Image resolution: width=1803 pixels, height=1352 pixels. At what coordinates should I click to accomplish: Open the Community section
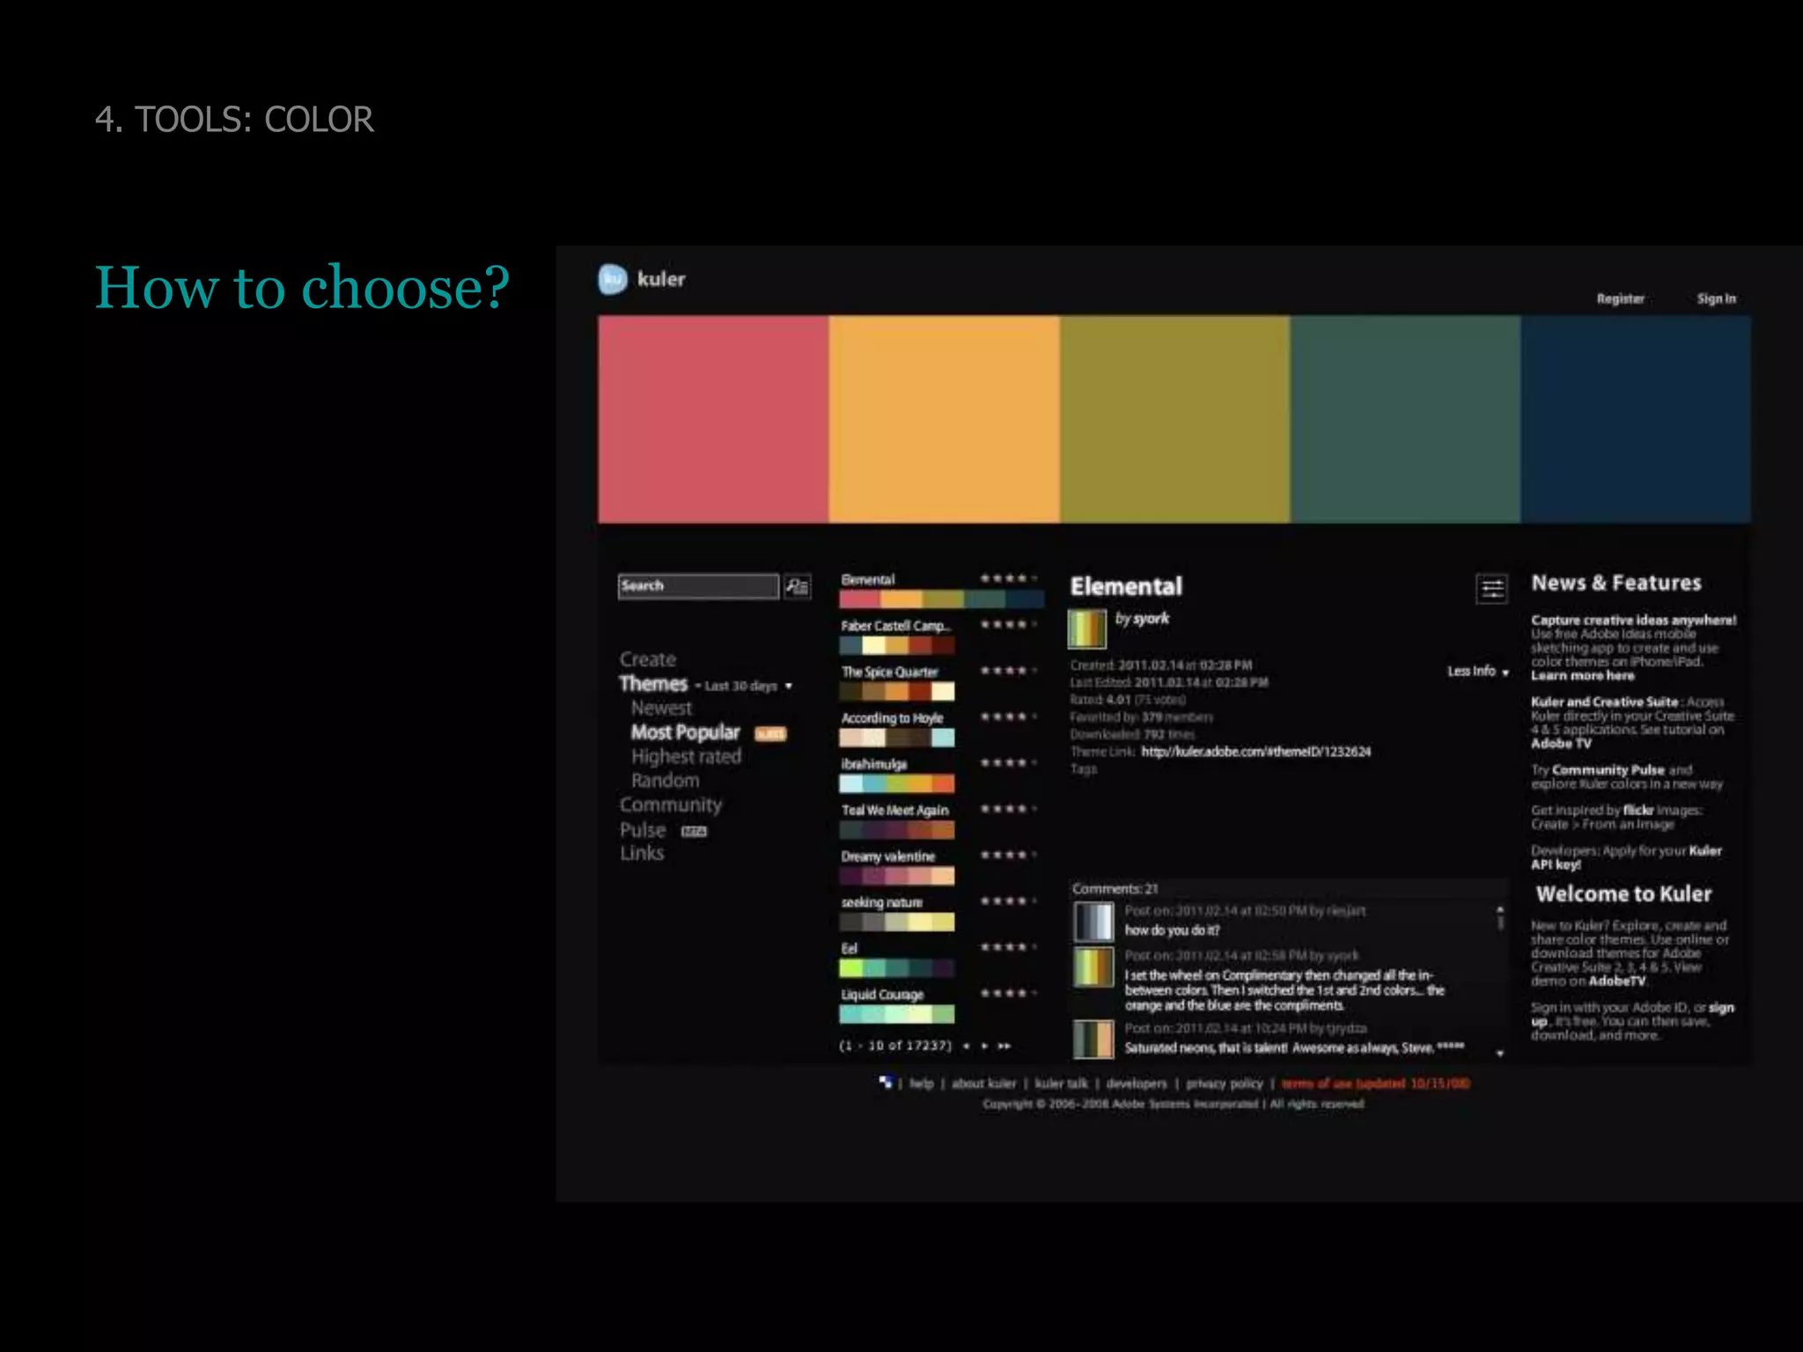coord(671,805)
